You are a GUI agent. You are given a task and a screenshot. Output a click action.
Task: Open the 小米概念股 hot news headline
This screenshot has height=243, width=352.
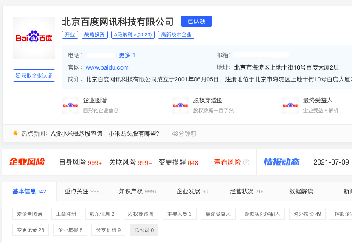pos(105,134)
